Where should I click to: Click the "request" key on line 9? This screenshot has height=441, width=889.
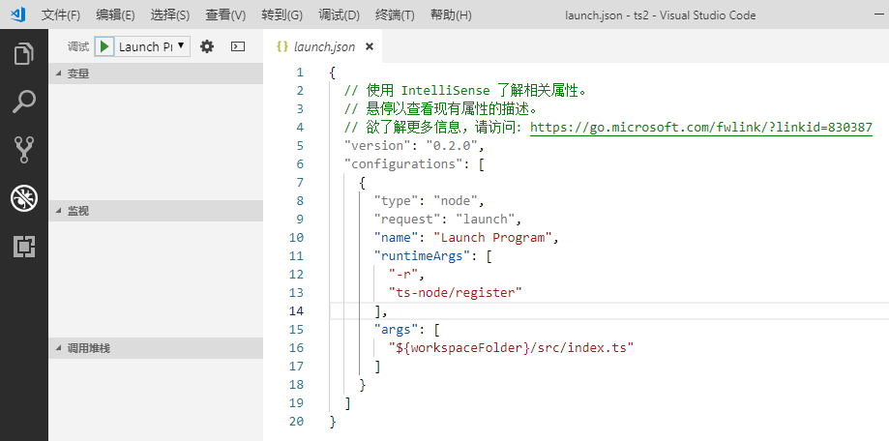(407, 219)
